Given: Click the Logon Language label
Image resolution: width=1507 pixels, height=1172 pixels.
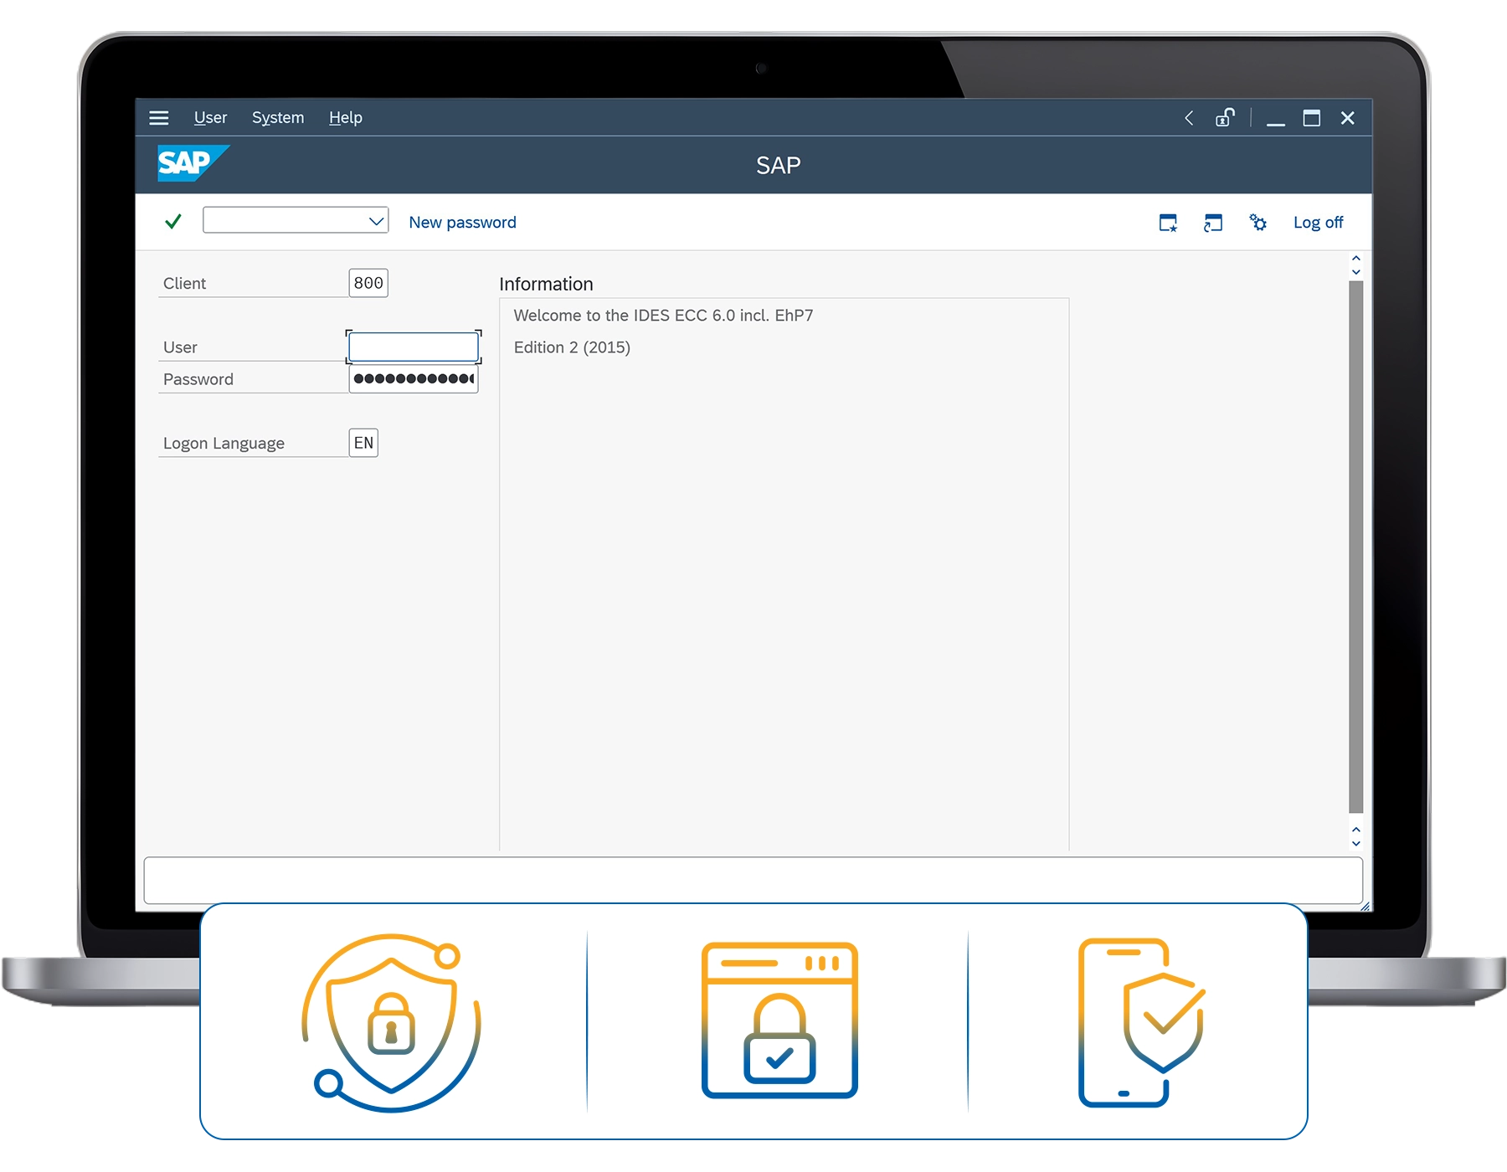Looking at the screenshot, I should pyautogui.click(x=224, y=443).
